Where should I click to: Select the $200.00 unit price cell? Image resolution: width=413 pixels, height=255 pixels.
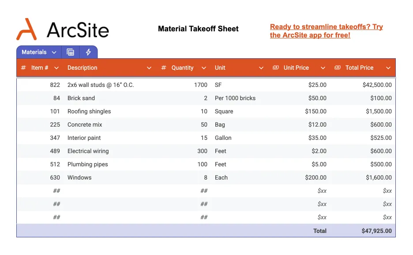315,177
